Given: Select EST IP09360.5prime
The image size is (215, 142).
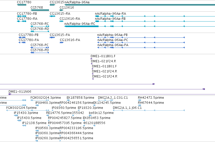Looking at the screenshot, I should [x=64, y=108].
